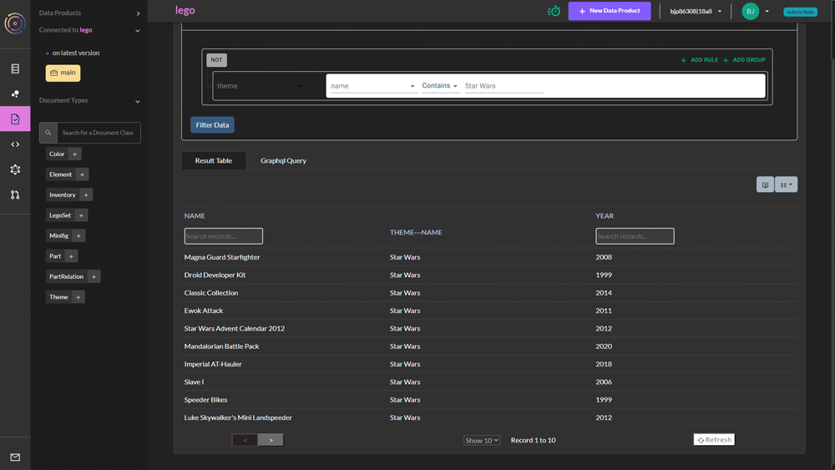Open the GraphQL code sidebar icon

pyautogui.click(x=15, y=144)
